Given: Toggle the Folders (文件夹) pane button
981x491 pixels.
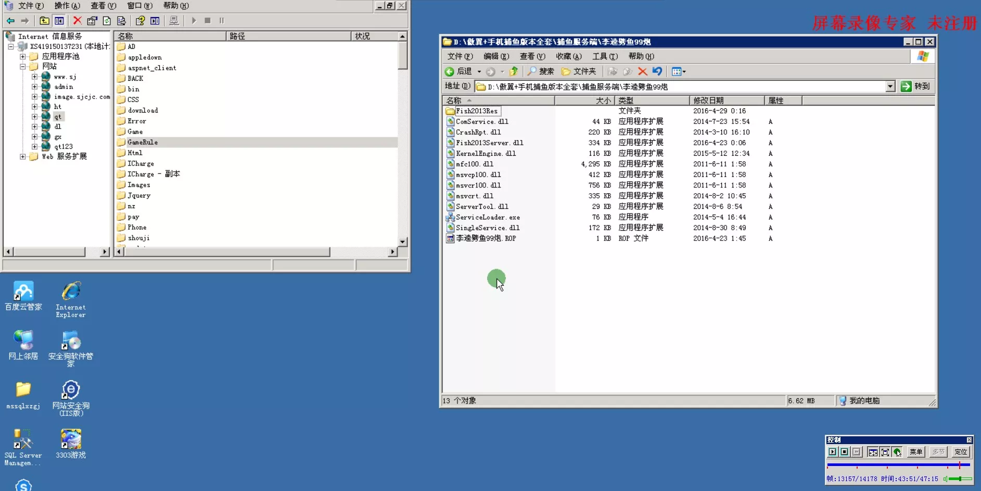Looking at the screenshot, I should tap(579, 71).
